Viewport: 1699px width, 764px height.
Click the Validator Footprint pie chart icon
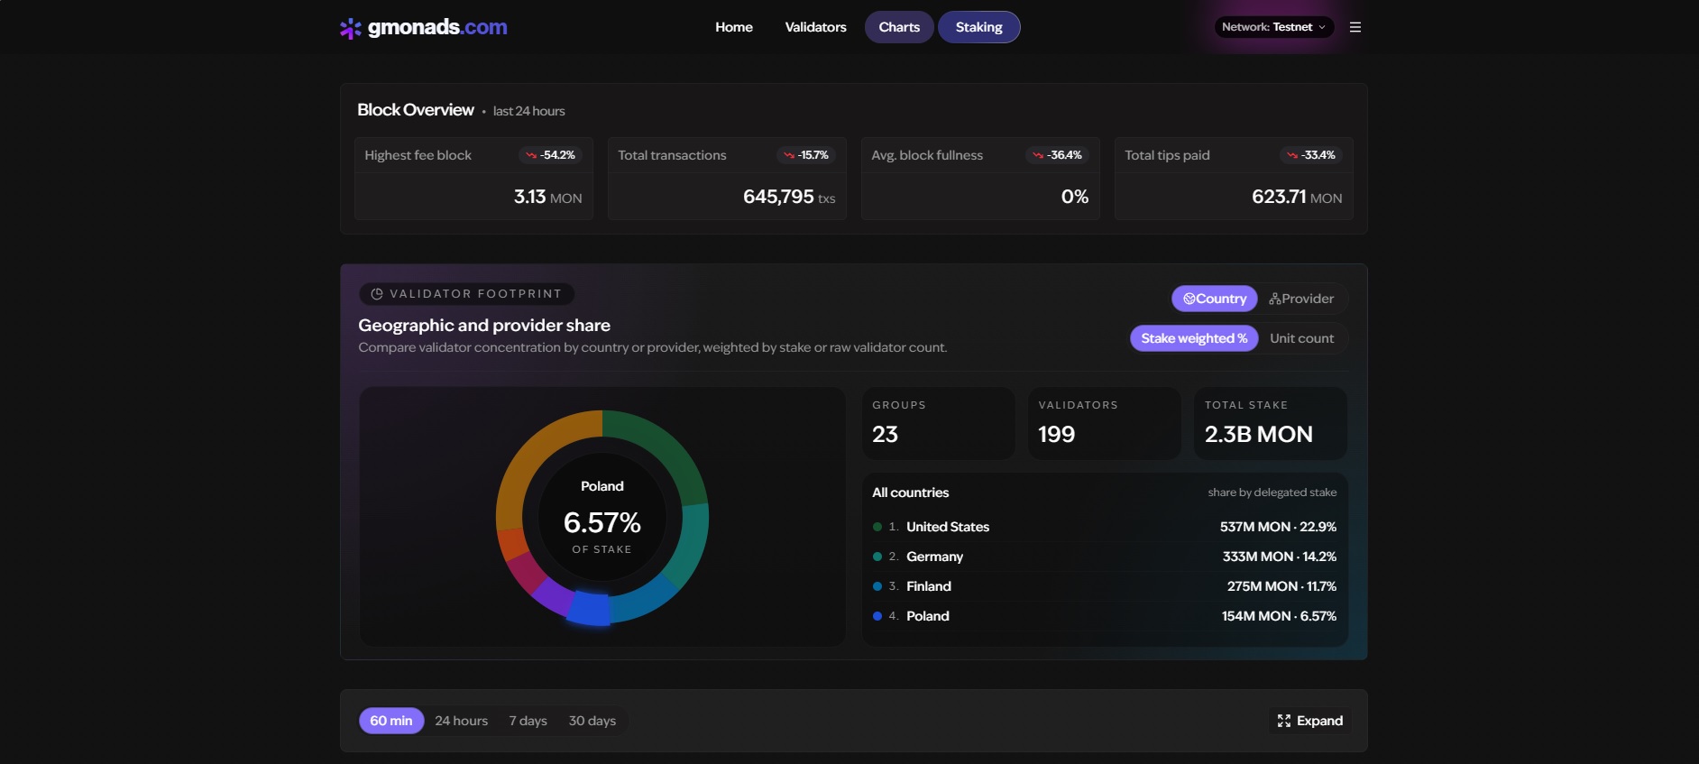coord(377,294)
